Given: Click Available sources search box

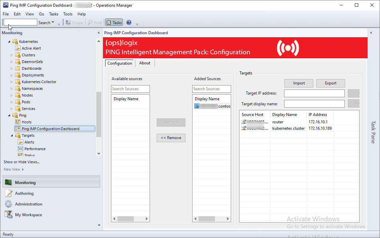Looking at the screenshot, I should [130, 89].
